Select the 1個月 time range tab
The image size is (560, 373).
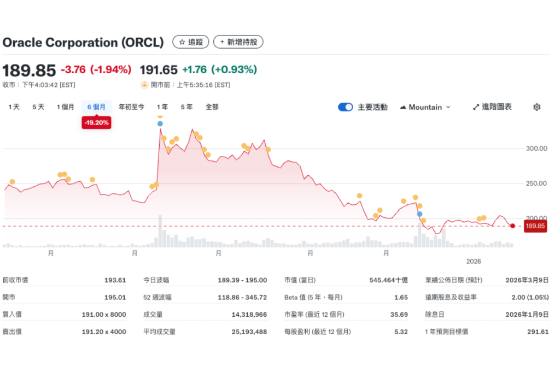[x=66, y=107]
